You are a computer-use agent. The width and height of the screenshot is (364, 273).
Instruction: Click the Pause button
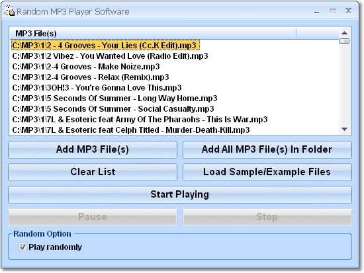coord(93,217)
